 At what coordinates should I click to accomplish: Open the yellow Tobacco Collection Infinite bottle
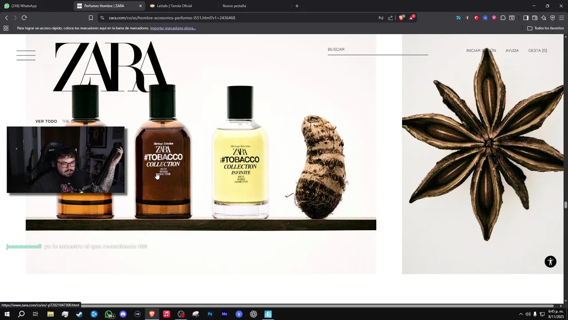[x=240, y=152]
